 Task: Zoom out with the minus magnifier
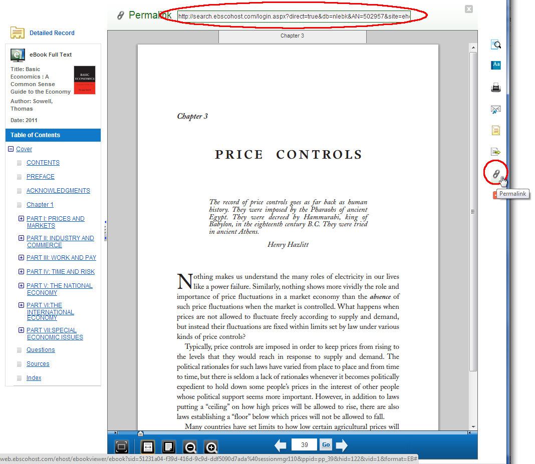[x=190, y=446]
